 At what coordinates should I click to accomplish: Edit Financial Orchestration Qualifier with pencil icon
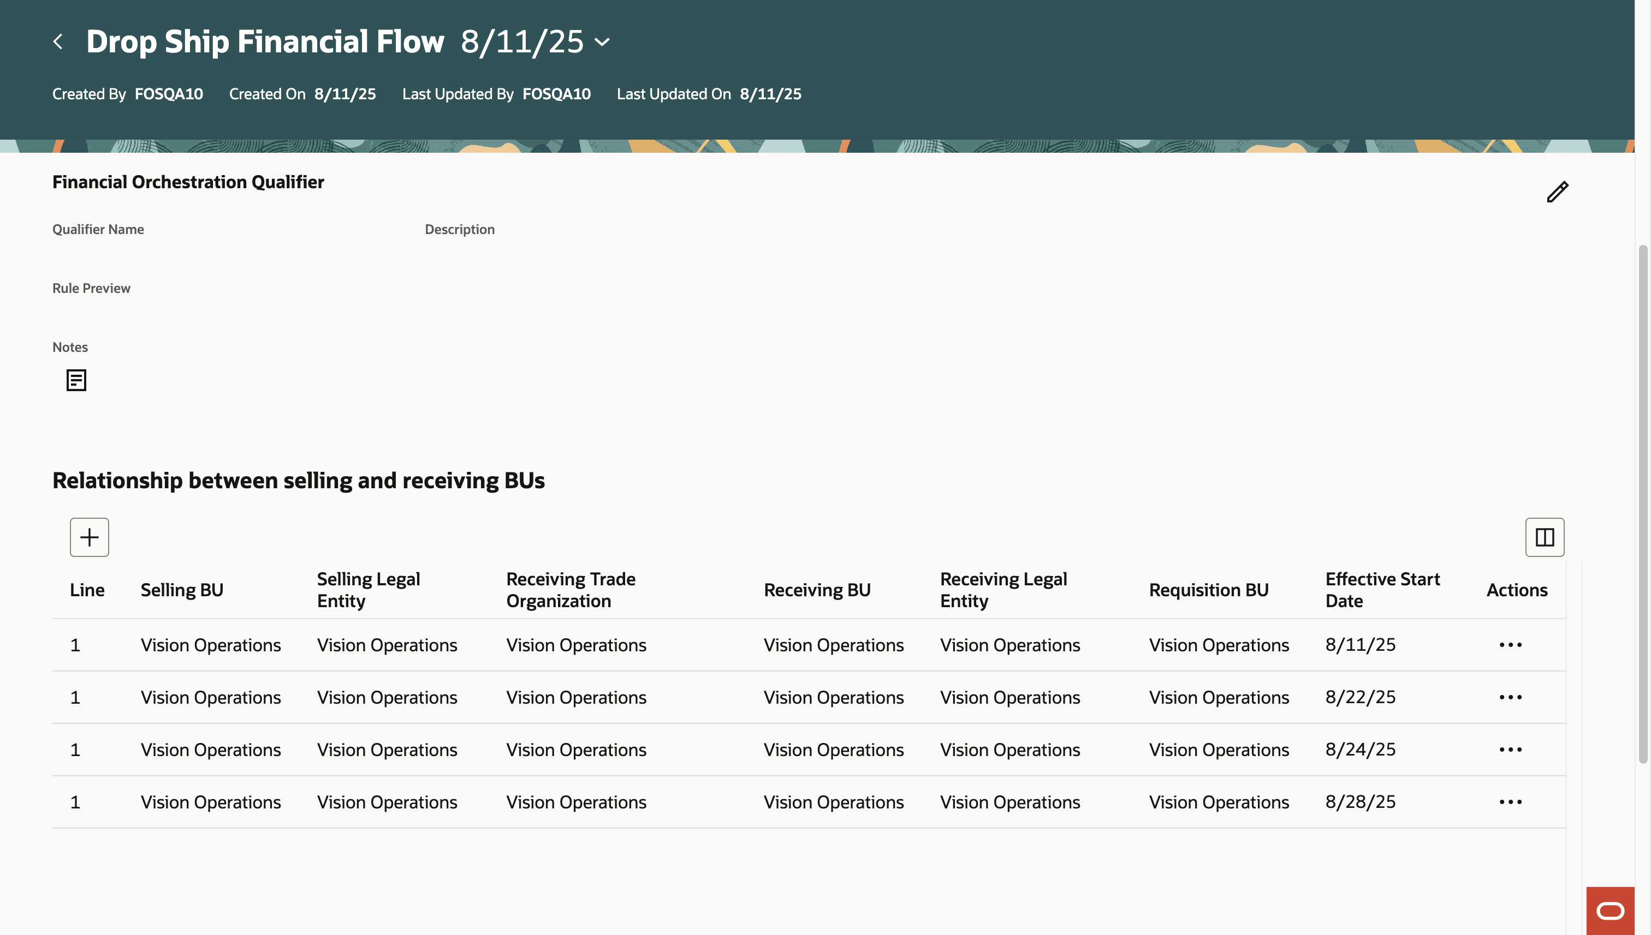click(1557, 191)
